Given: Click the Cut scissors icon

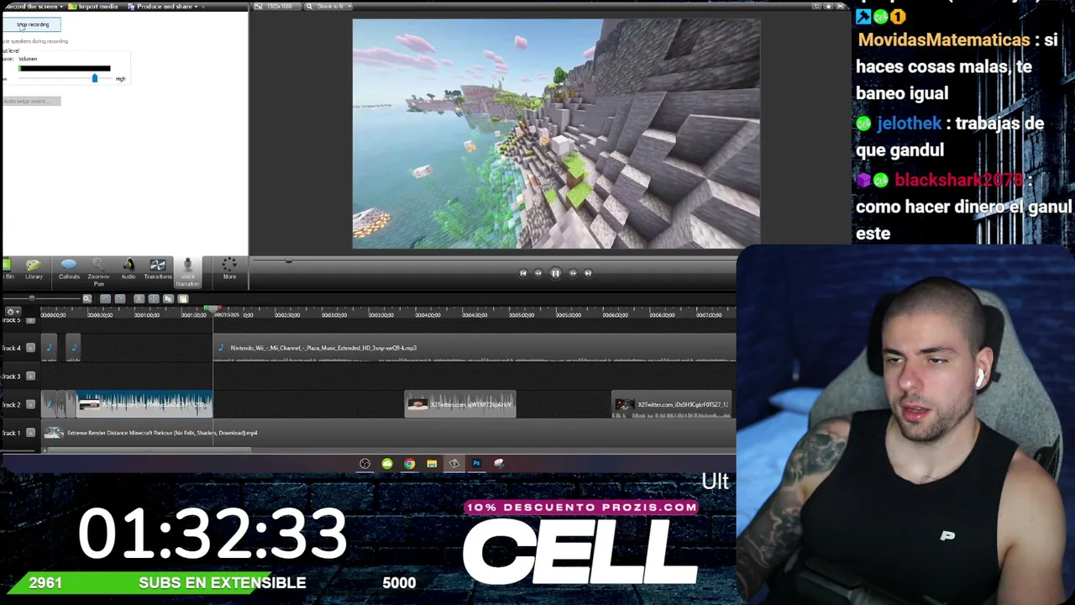Looking at the screenshot, I should (x=139, y=299).
